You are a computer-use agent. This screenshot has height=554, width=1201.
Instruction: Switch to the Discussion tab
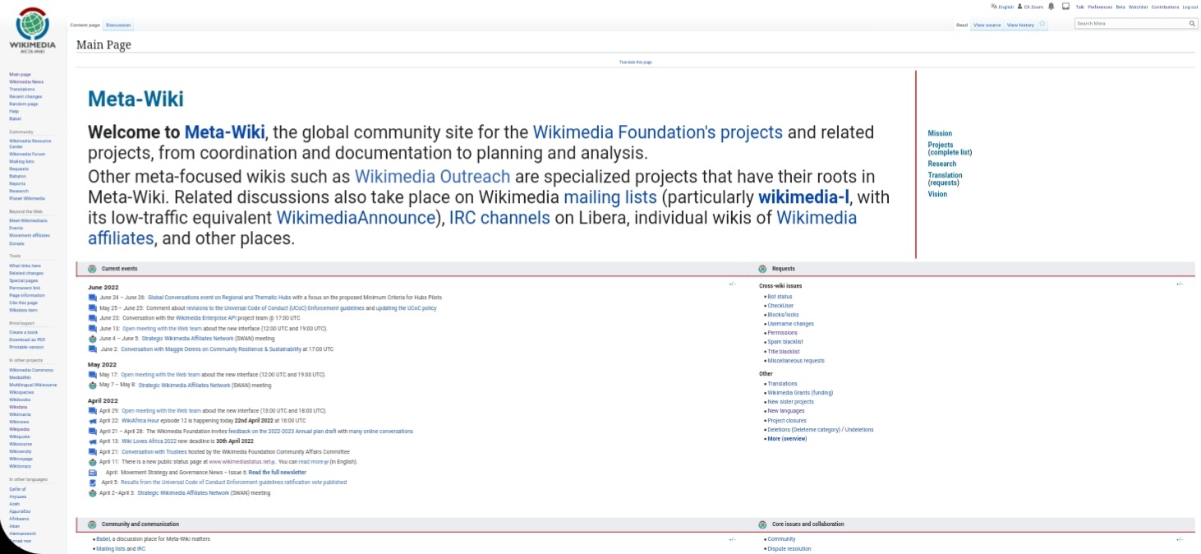coord(118,25)
